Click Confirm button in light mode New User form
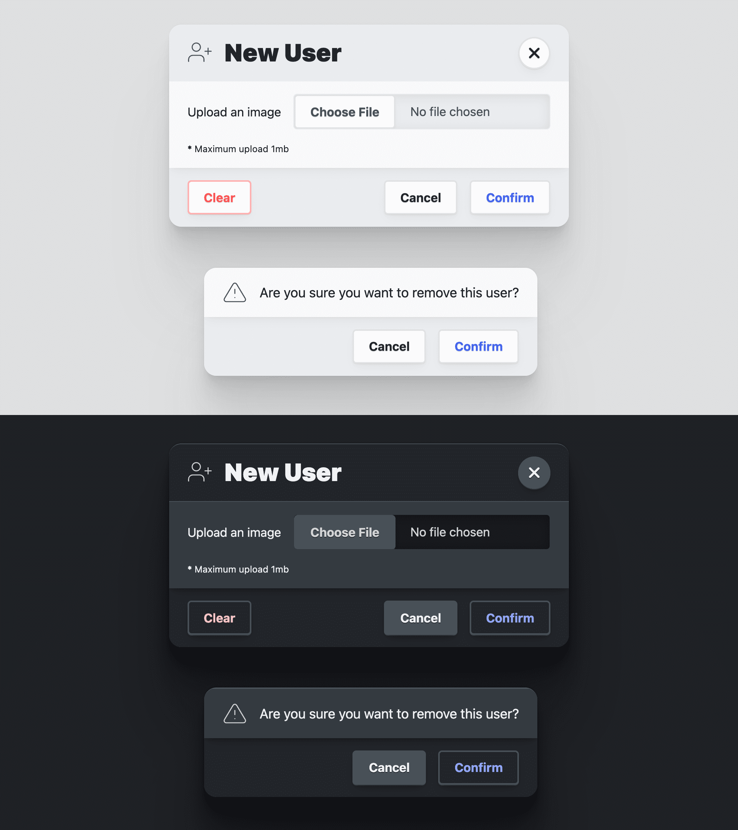 tap(510, 197)
